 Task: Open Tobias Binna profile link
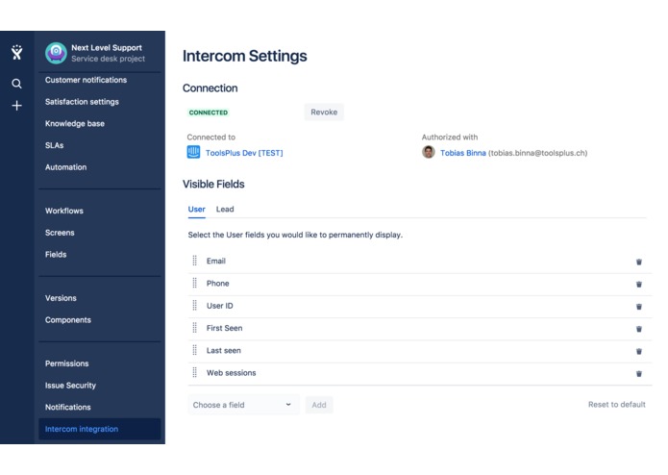click(462, 153)
